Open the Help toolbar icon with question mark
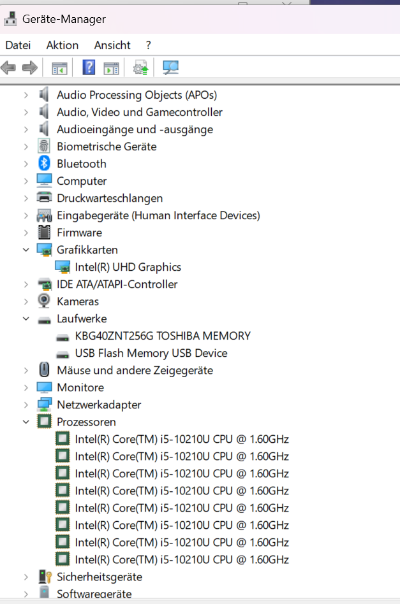This screenshot has width=400, height=604. pos(89,68)
